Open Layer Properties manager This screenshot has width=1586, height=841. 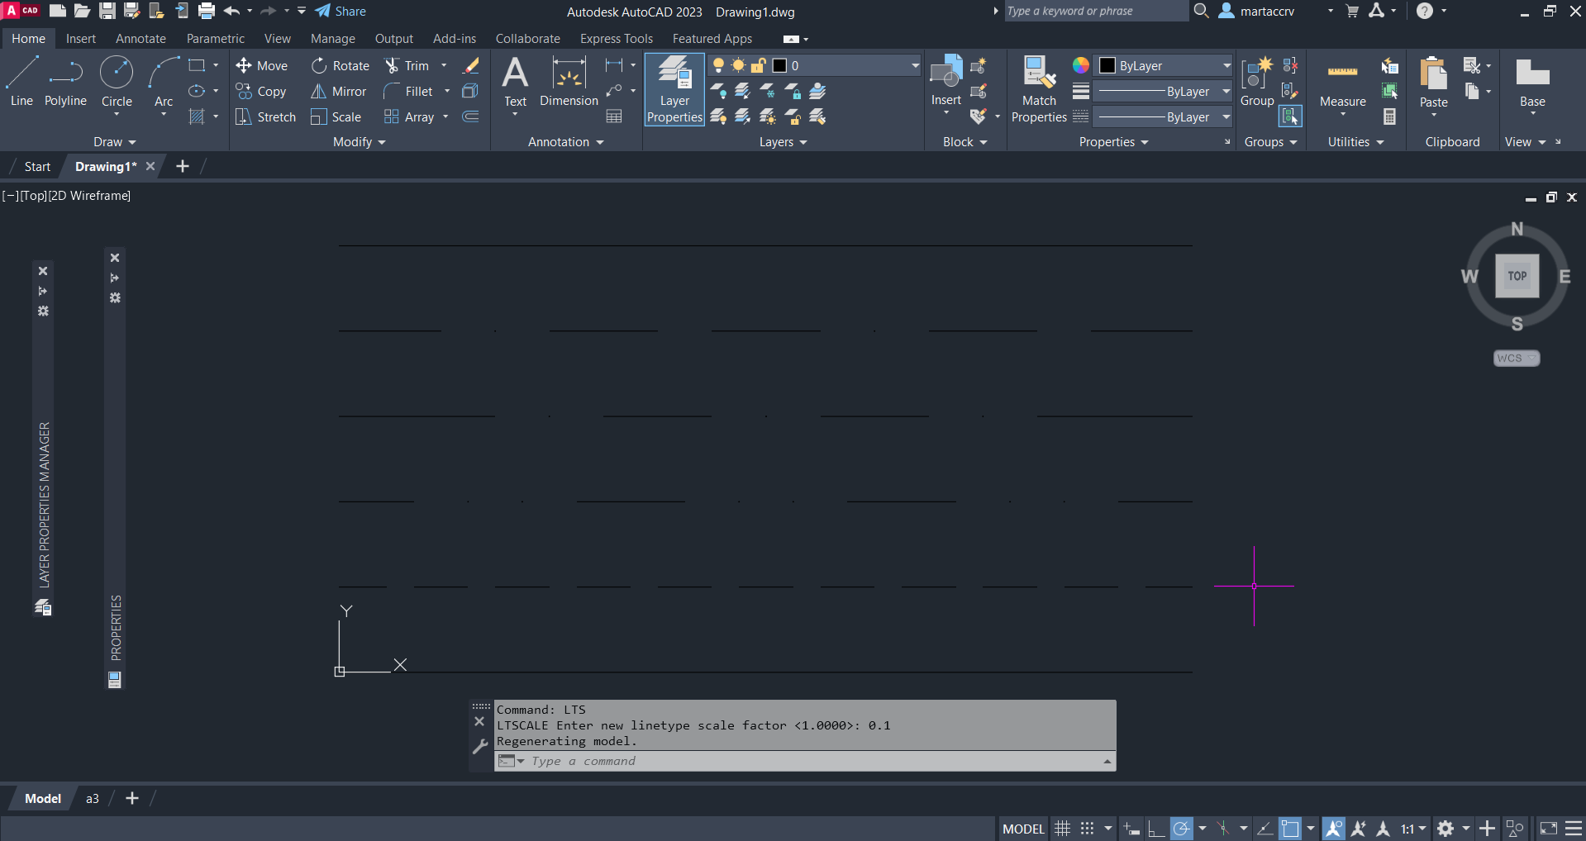tap(674, 89)
